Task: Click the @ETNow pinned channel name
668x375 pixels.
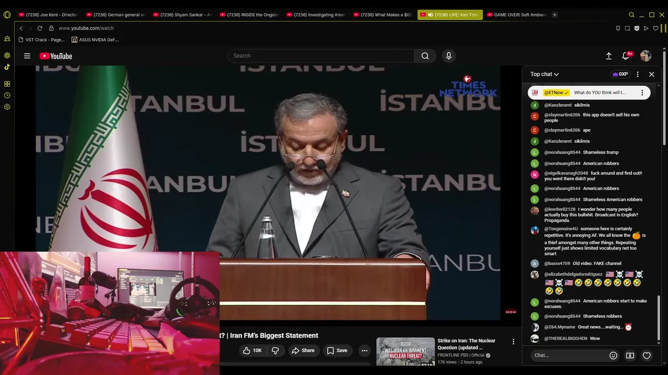Action: [556, 93]
